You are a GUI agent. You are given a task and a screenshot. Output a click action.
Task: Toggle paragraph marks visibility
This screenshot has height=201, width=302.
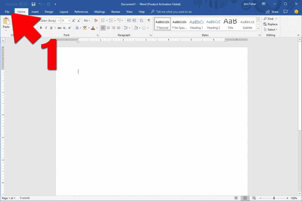click(x=149, y=20)
